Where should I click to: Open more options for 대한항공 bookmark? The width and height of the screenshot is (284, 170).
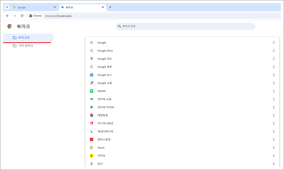coord(274,115)
